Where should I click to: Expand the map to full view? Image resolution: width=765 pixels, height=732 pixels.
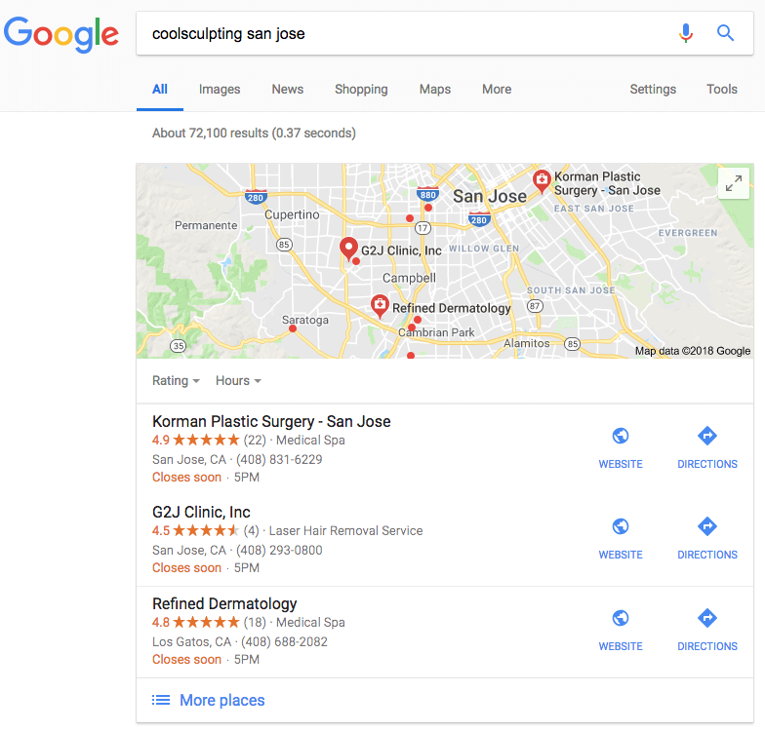click(x=734, y=183)
